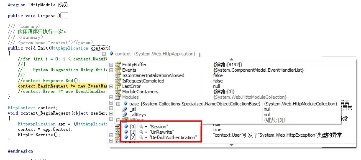Expand the EntityBuffer node

(x=111, y=65)
